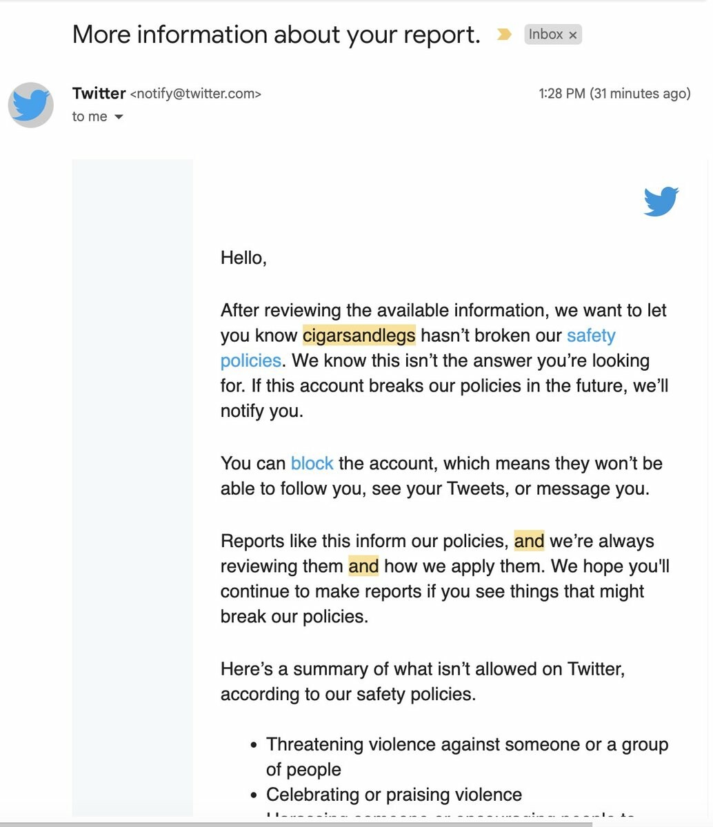The width and height of the screenshot is (713, 827).
Task: Click the sender name "Twitter"
Action: pyautogui.click(x=99, y=93)
